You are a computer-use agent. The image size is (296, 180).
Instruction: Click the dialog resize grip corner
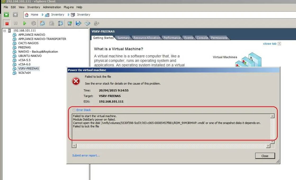(x=277, y=161)
